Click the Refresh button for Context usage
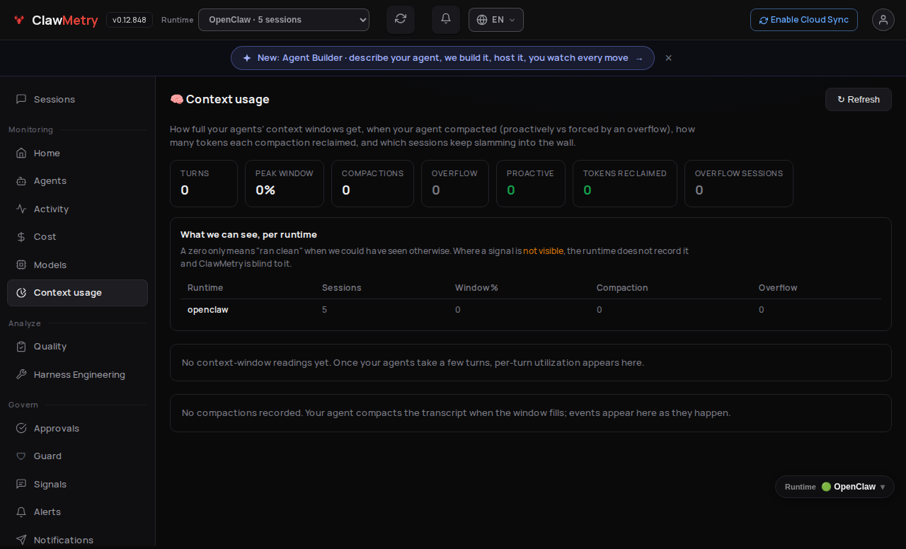 pyautogui.click(x=859, y=99)
